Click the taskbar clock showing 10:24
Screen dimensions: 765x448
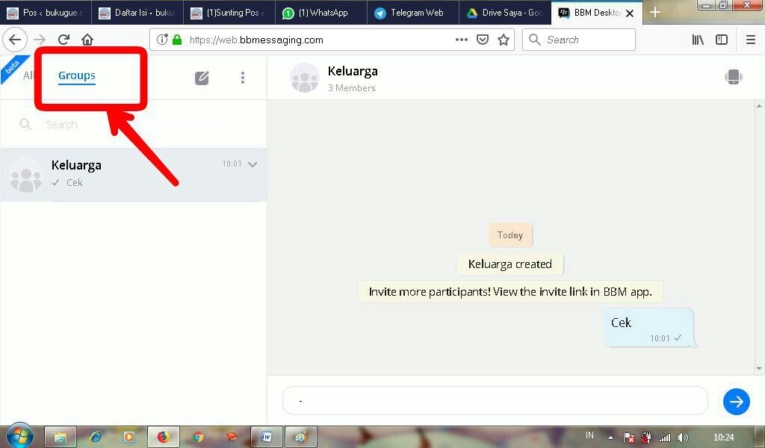coord(723,438)
